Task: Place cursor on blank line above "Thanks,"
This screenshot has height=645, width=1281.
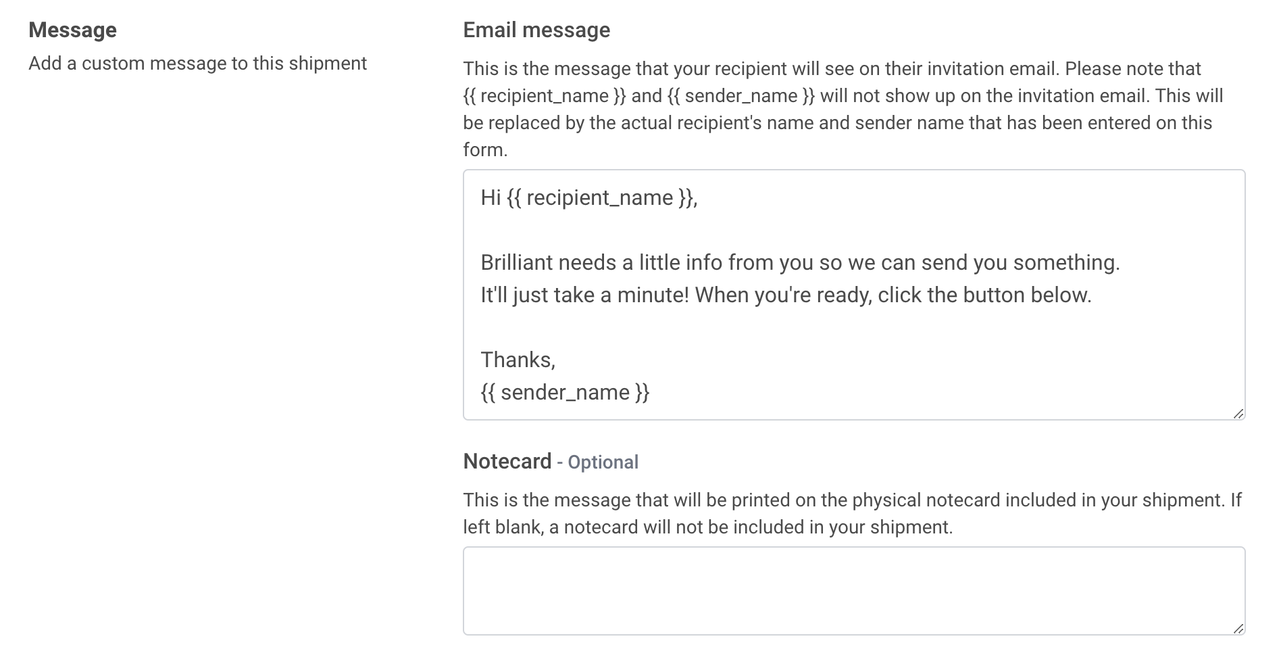Action: click(854, 327)
